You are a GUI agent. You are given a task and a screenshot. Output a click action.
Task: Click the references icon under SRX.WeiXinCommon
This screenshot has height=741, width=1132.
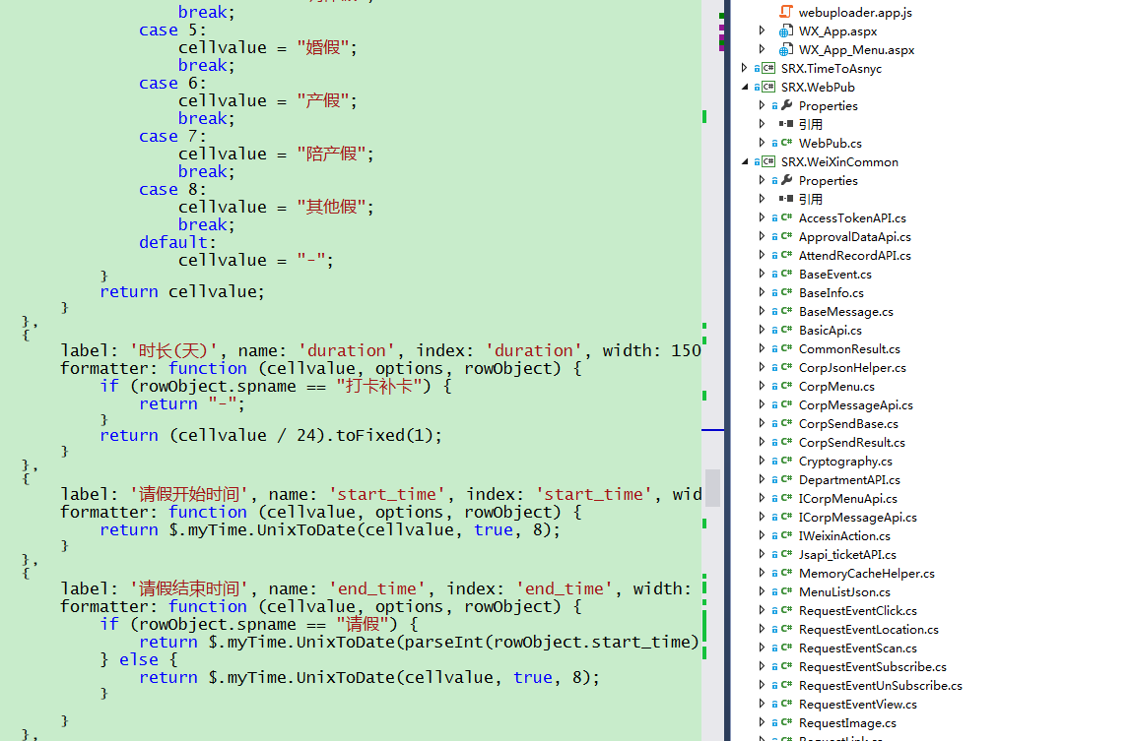(x=786, y=199)
